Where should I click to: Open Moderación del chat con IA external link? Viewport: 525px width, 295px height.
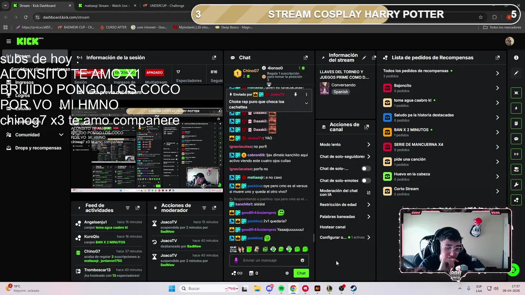368,193
